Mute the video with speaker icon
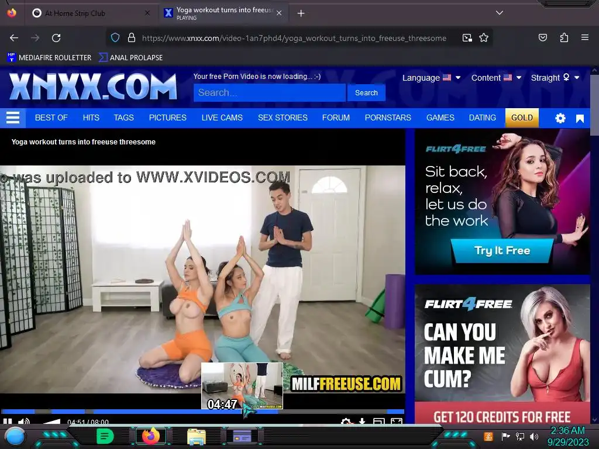599x449 pixels. click(23, 421)
